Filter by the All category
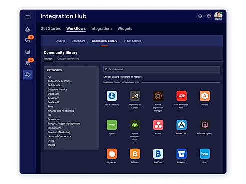Image resolution: width=246 pixels, height=184 pixels. pyautogui.click(x=49, y=77)
